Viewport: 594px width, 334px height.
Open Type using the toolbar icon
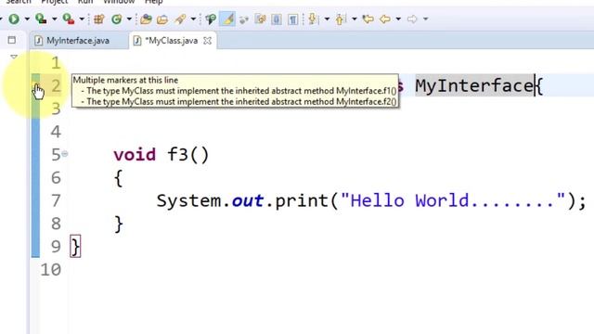pos(146,19)
